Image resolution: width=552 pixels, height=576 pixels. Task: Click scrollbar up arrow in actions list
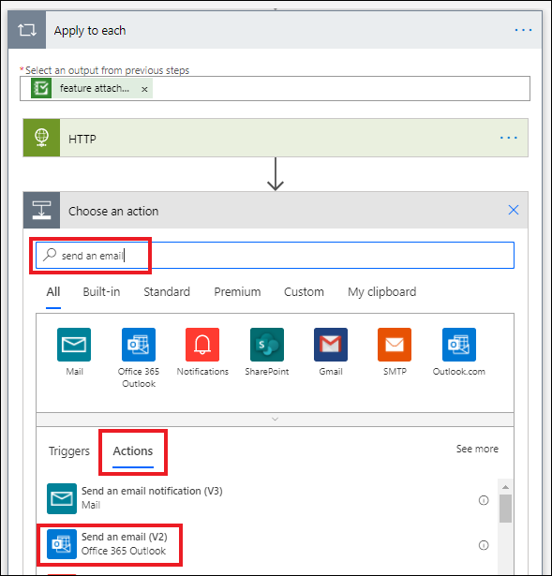[505, 487]
